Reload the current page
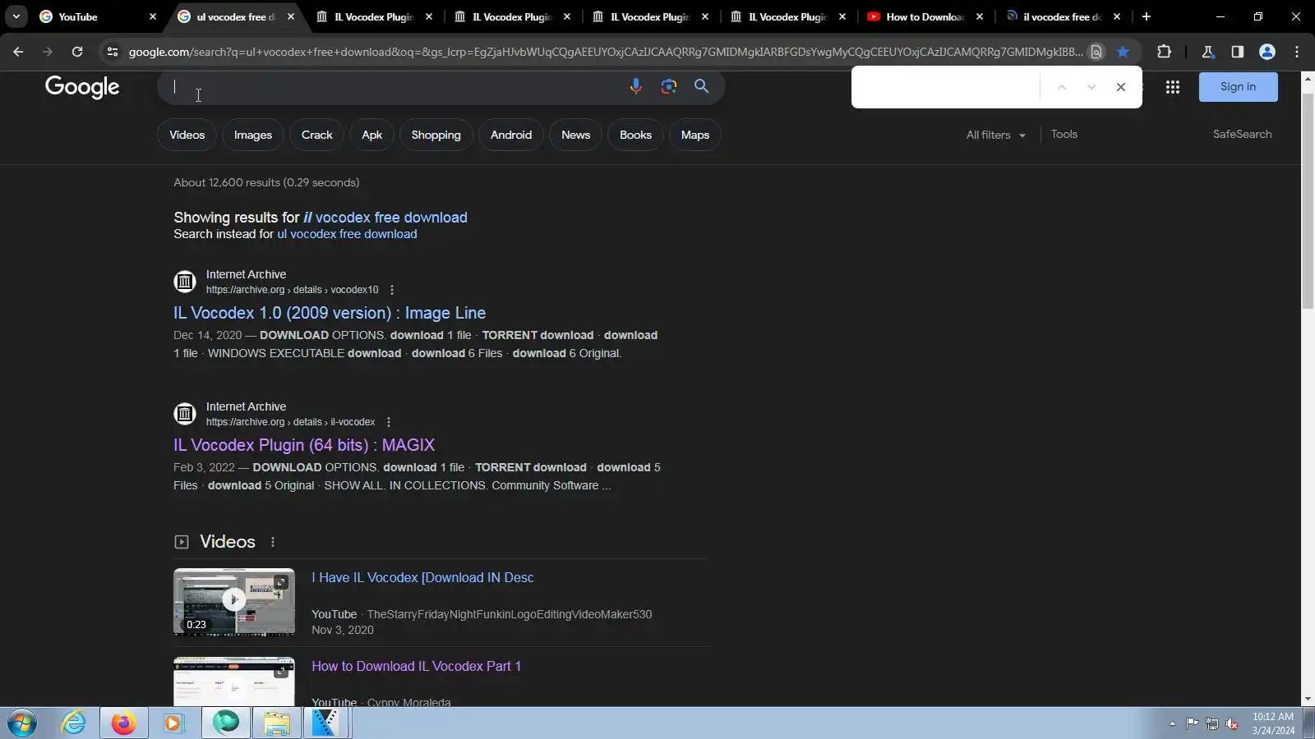 pyautogui.click(x=77, y=52)
